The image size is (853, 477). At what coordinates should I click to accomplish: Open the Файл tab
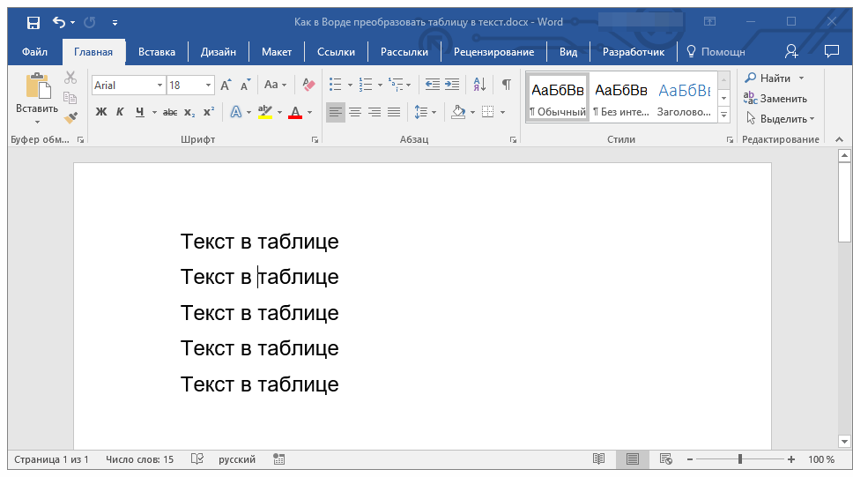(35, 52)
